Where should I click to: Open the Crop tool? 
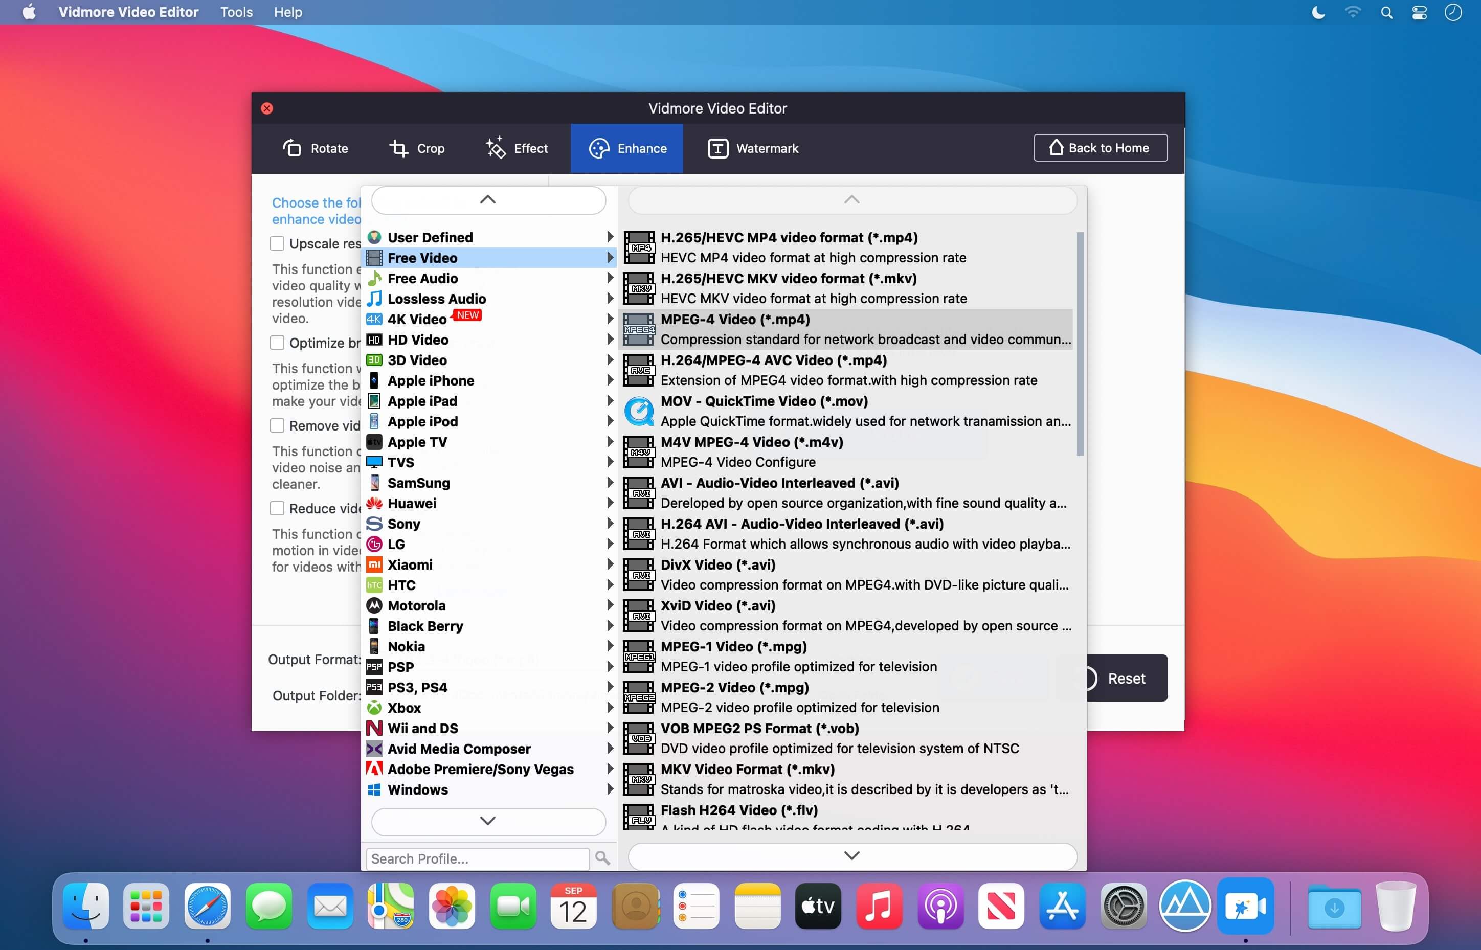tap(416, 148)
